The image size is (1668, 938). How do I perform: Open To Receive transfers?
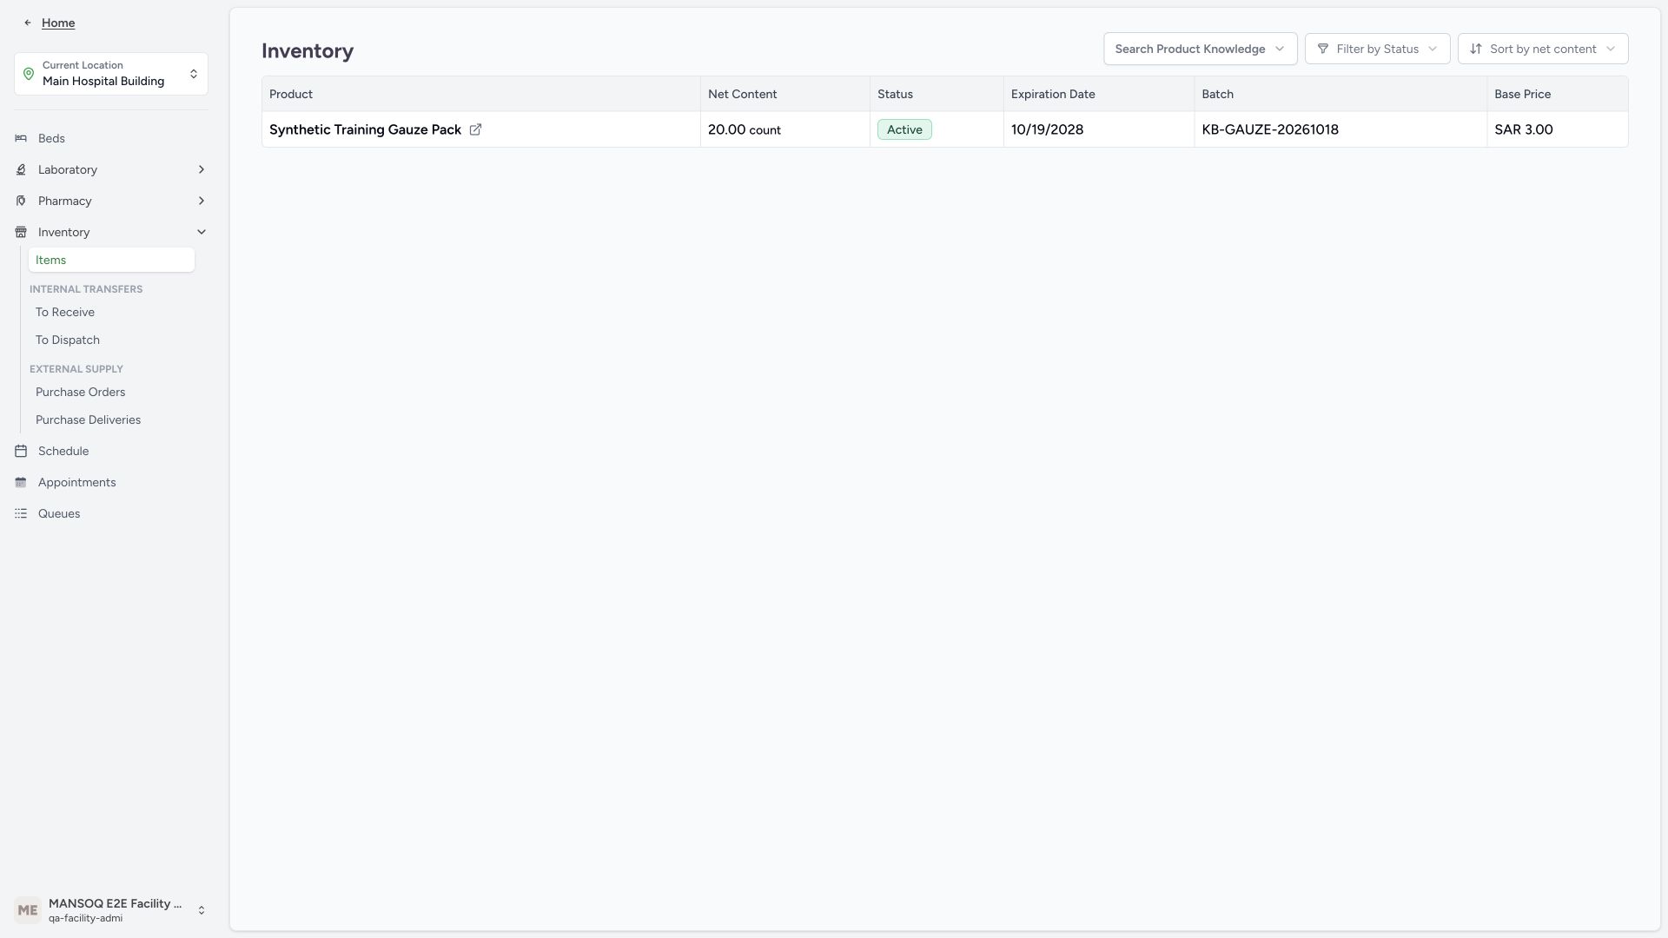click(x=65, y=312)
